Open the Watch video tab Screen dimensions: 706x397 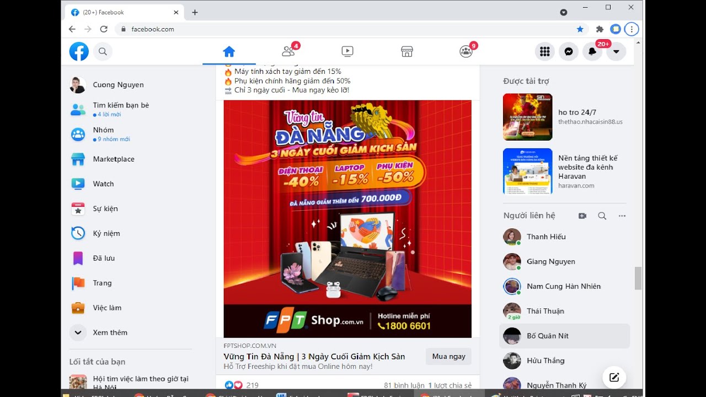(347, 51)
